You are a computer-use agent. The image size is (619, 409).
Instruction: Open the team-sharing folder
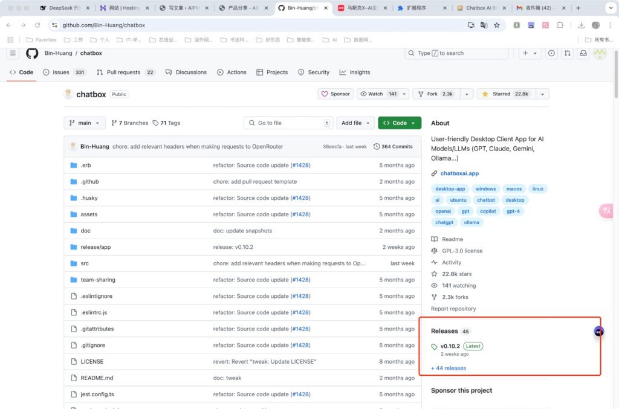click(x=98, y=280)
